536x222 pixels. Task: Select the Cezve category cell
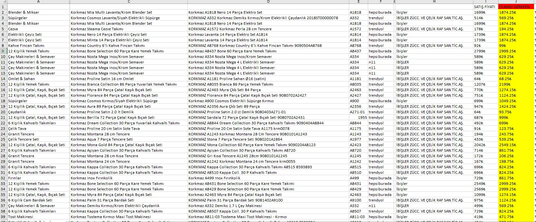click(38, 29)
